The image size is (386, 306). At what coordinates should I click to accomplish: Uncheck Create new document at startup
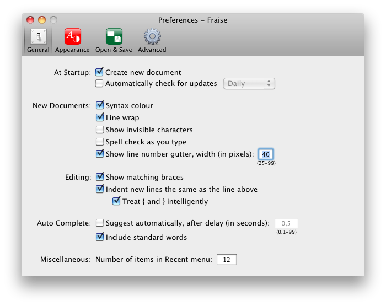pyautogui.click(x=99, y=72)
